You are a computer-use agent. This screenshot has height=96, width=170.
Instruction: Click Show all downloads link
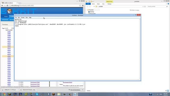point(75,90)
